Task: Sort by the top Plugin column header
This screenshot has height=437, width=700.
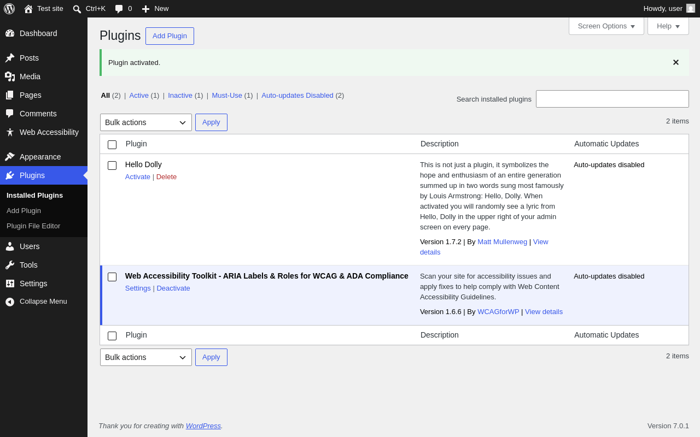Action: (x=136, y=144)
